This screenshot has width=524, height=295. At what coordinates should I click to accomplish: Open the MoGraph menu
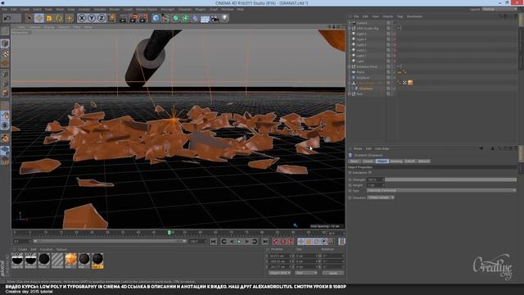click(167, 9)
